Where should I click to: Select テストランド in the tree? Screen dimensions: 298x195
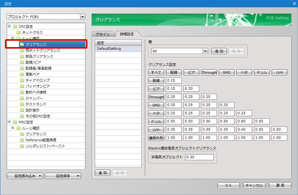pyautogui.click(x=36, y=104)
